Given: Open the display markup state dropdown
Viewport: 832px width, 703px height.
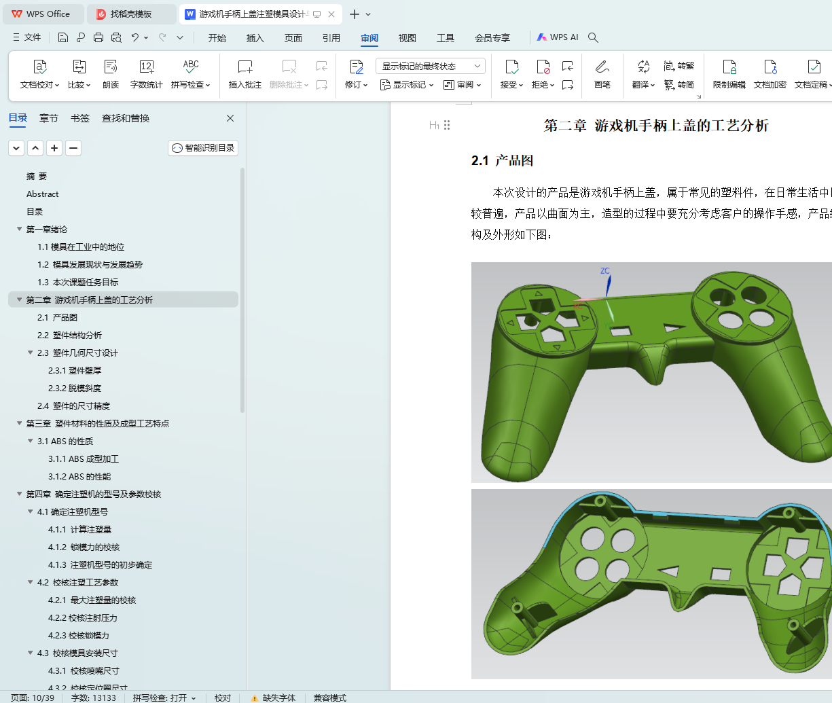Looking at the screenshot, I should click(431, 66).
